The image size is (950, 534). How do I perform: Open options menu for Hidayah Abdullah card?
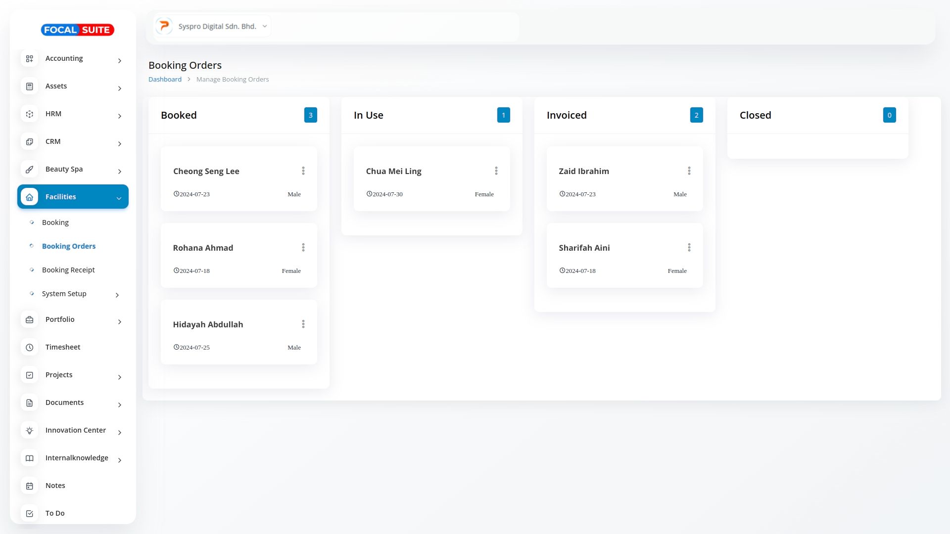point(303,324)
